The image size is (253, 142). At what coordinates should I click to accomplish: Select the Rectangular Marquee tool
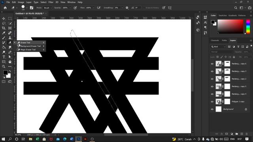coord(10,19)
